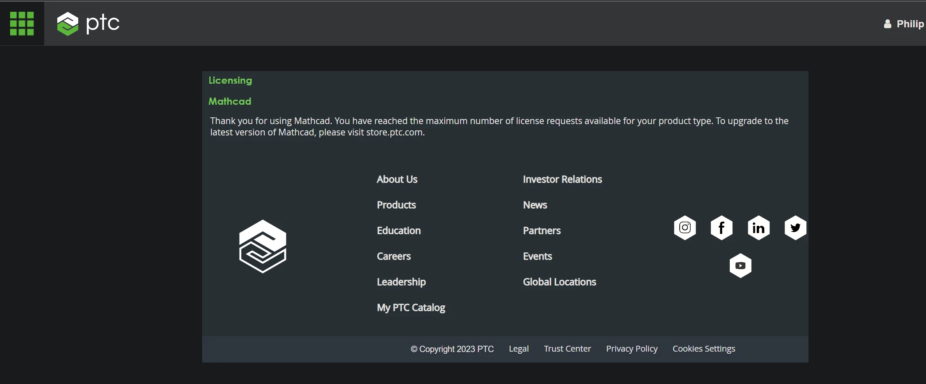Open the Leadership link
This screenshot has height=384, width=926.
(x=401, y=282)
